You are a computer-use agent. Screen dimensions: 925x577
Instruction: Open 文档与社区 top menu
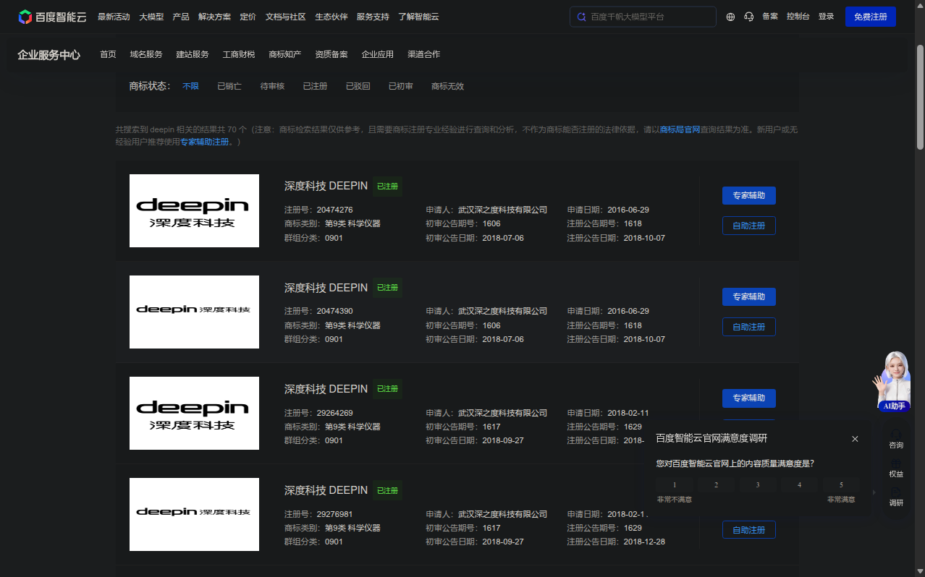pyautogui.click(x=285, y=17)
